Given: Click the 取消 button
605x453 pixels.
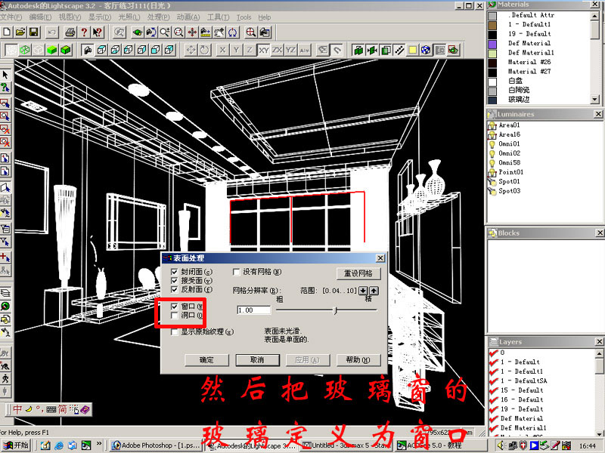Looking at the screenshot, I should (257, 360).
